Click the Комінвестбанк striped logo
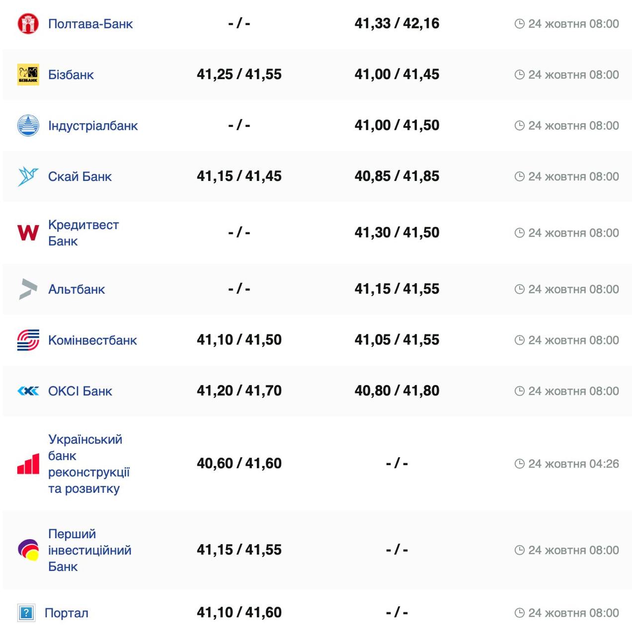This screenshot has width=632, height=636. (28, 340)
